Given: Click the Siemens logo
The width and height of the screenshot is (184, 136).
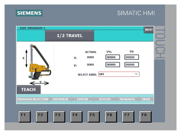Looking at the screenshot, I should coord(29,13).
